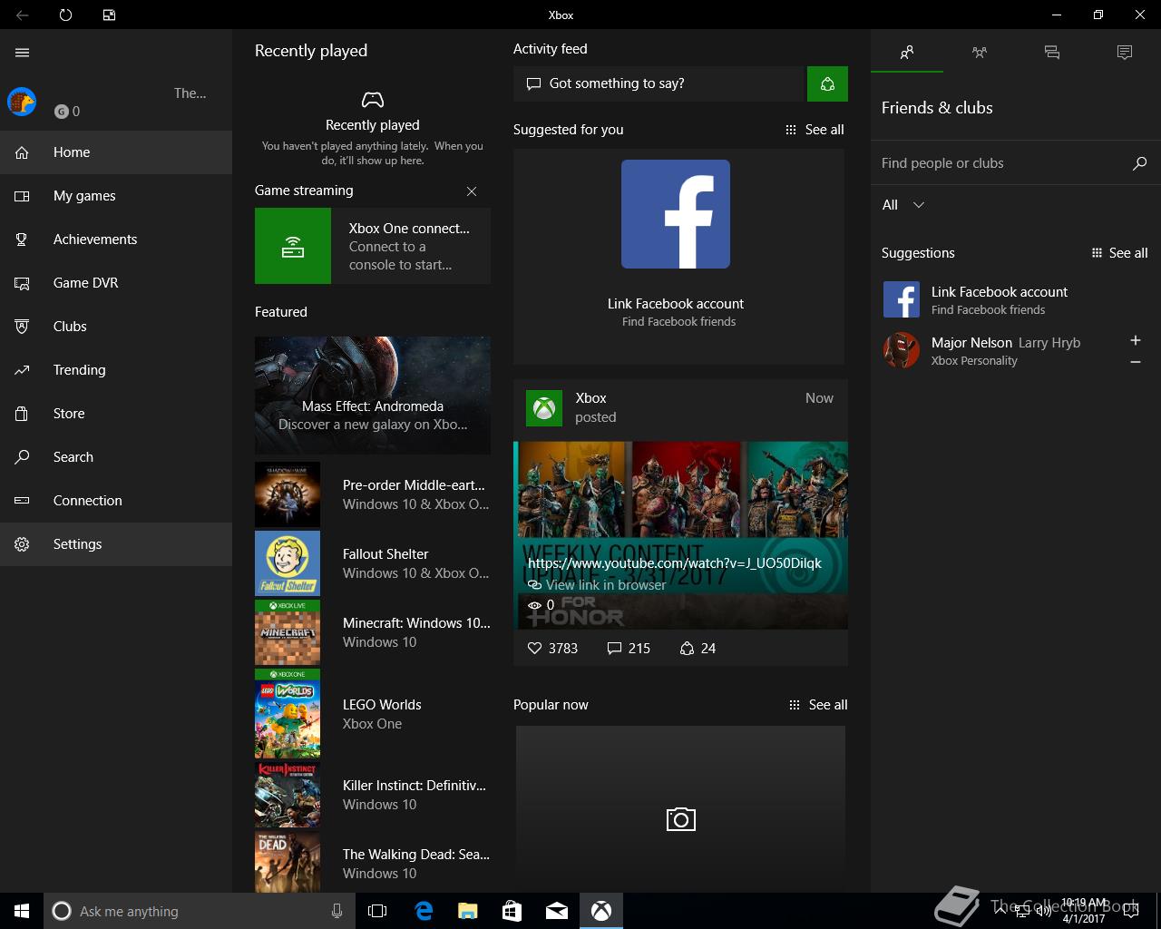The image size is (1161, 929).
Task: Open My games section
Action: point(116,196)
